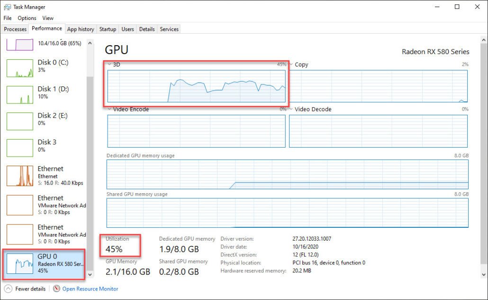Open Resource Monitor link
Viewport: 488px width, 300px height.
pyautogui.click(x=90, y=289)
